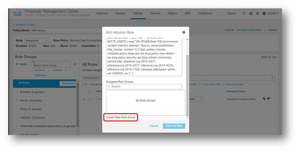Click the Policy Name field
The width and height of the screenshot is (299, 152).
pyautogui.click(x=66, y=31)
